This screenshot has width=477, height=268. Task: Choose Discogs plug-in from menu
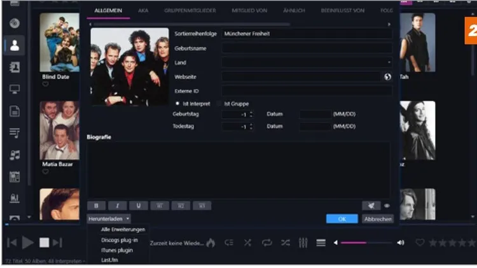120,240
